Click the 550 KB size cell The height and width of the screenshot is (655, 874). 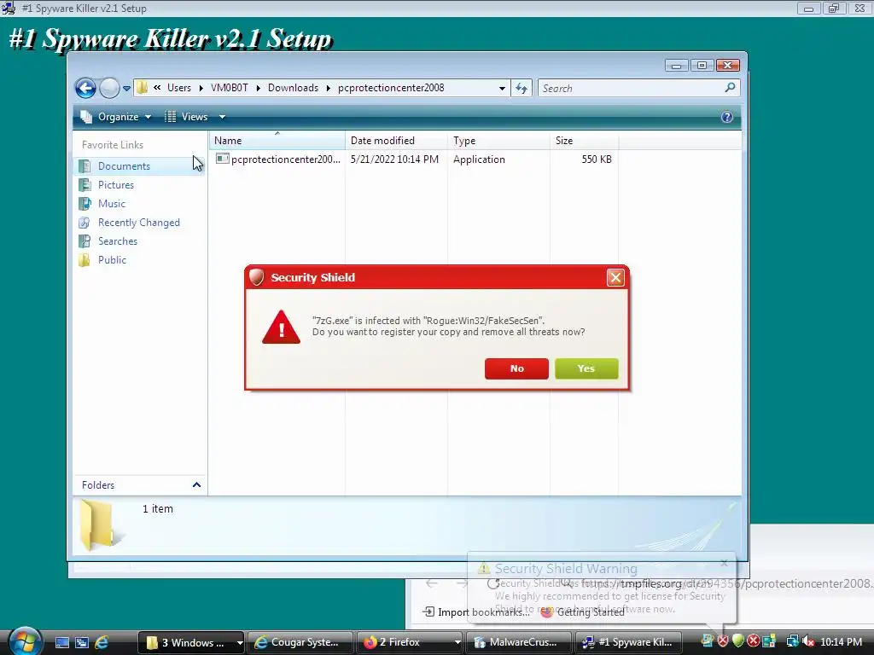[x=597, y=159]
